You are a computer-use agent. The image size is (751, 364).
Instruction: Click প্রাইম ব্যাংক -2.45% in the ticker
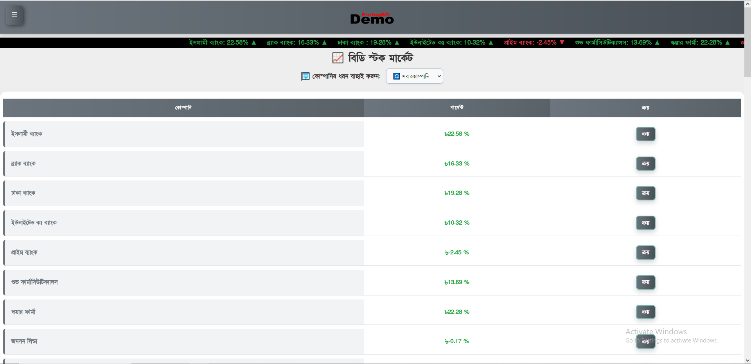(534, 43)
